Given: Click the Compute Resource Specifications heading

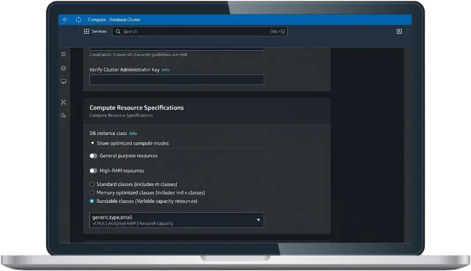Looking at the screenshot, I should point(137,108).
